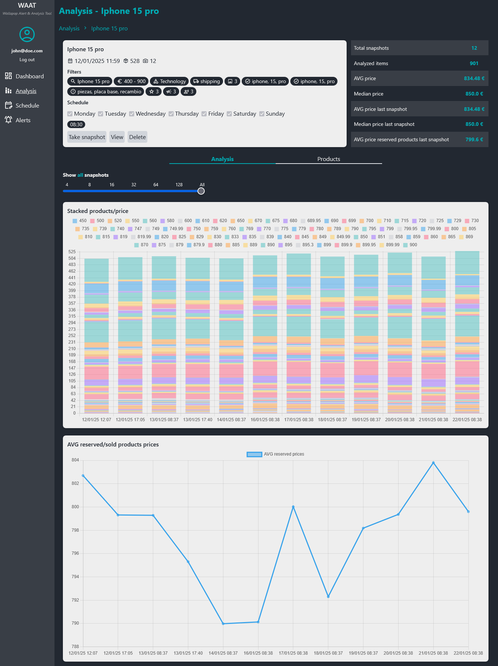Toggle the Monday schedule checkbox
The width and height of the screenshot is (498, 666).
tap(70, 114)
